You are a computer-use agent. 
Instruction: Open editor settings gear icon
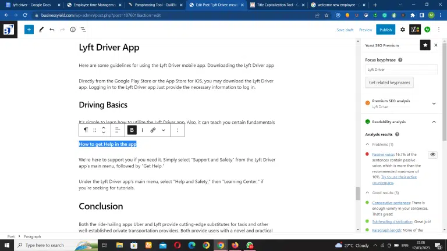(x=402, y=30)
